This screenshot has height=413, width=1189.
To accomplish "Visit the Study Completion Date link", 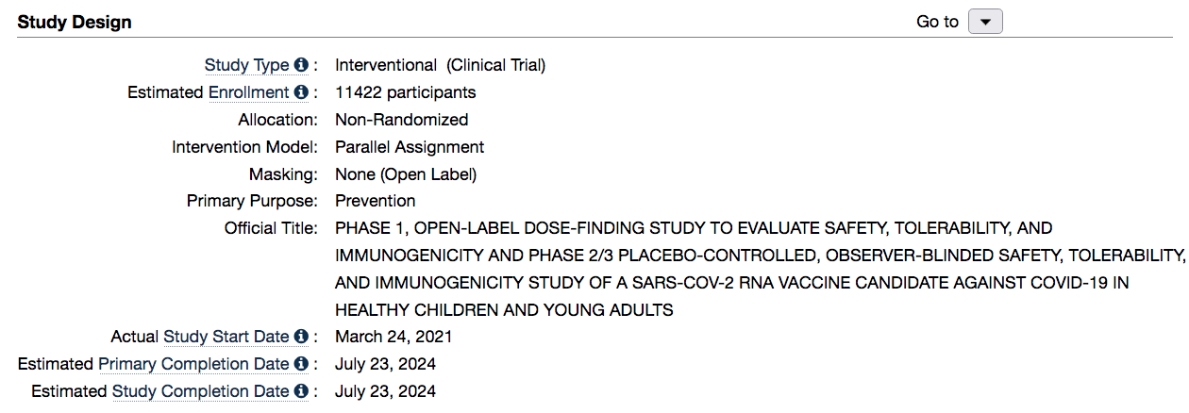I will coord(201,391).
